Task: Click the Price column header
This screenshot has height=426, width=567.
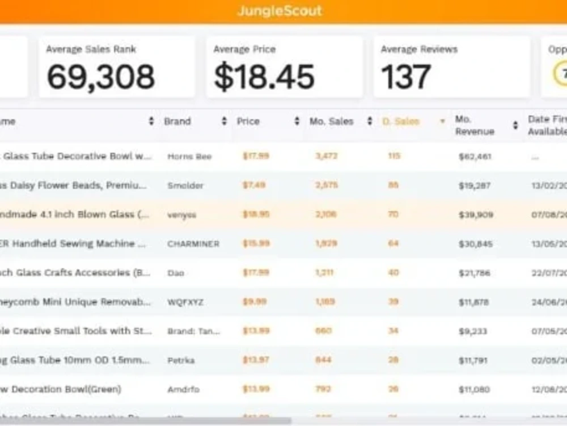Action: tap(248, 121)
